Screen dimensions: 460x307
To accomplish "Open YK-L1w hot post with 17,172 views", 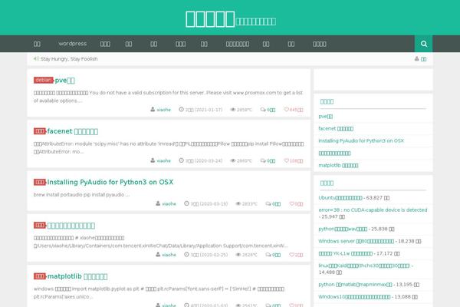I will click(x=345, y=253).
